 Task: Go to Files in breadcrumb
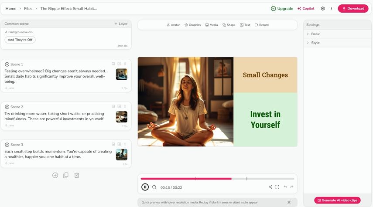28,9
